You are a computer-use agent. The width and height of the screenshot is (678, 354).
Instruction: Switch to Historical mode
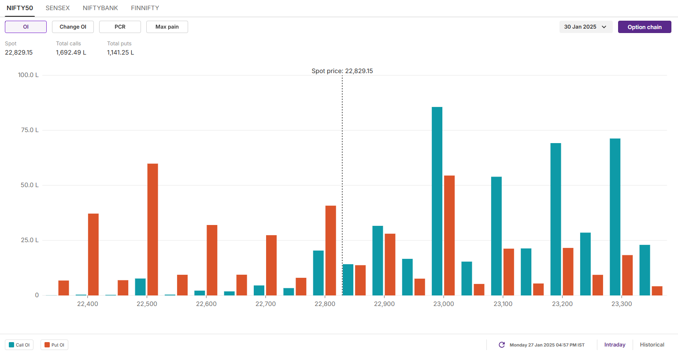652,345
